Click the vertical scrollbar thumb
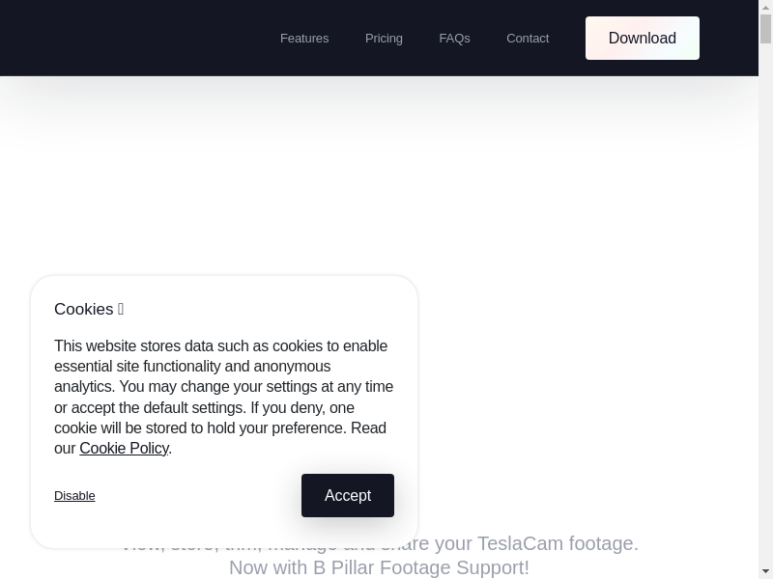 pyautogui.click(x=765, y=29)
